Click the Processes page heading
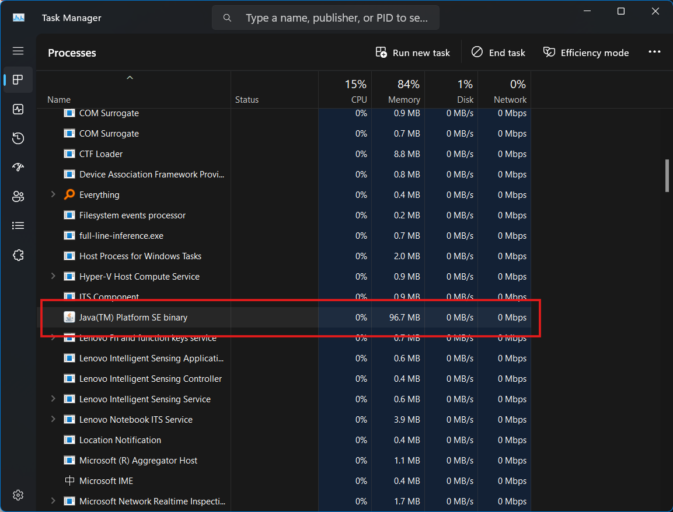The width and height of the screenshot is (673, 512). (72, 53)
